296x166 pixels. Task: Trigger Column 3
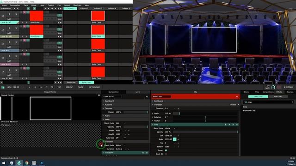(x=98, y=8)
